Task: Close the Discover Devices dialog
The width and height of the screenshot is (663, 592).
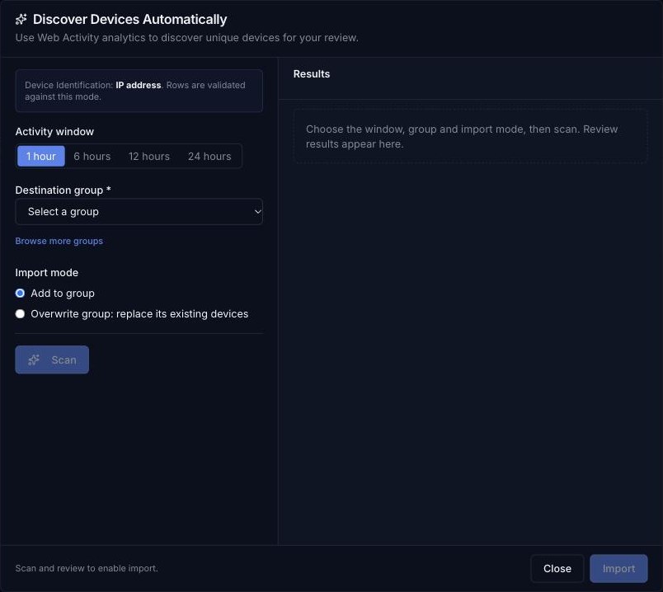Action: point(557,568)
